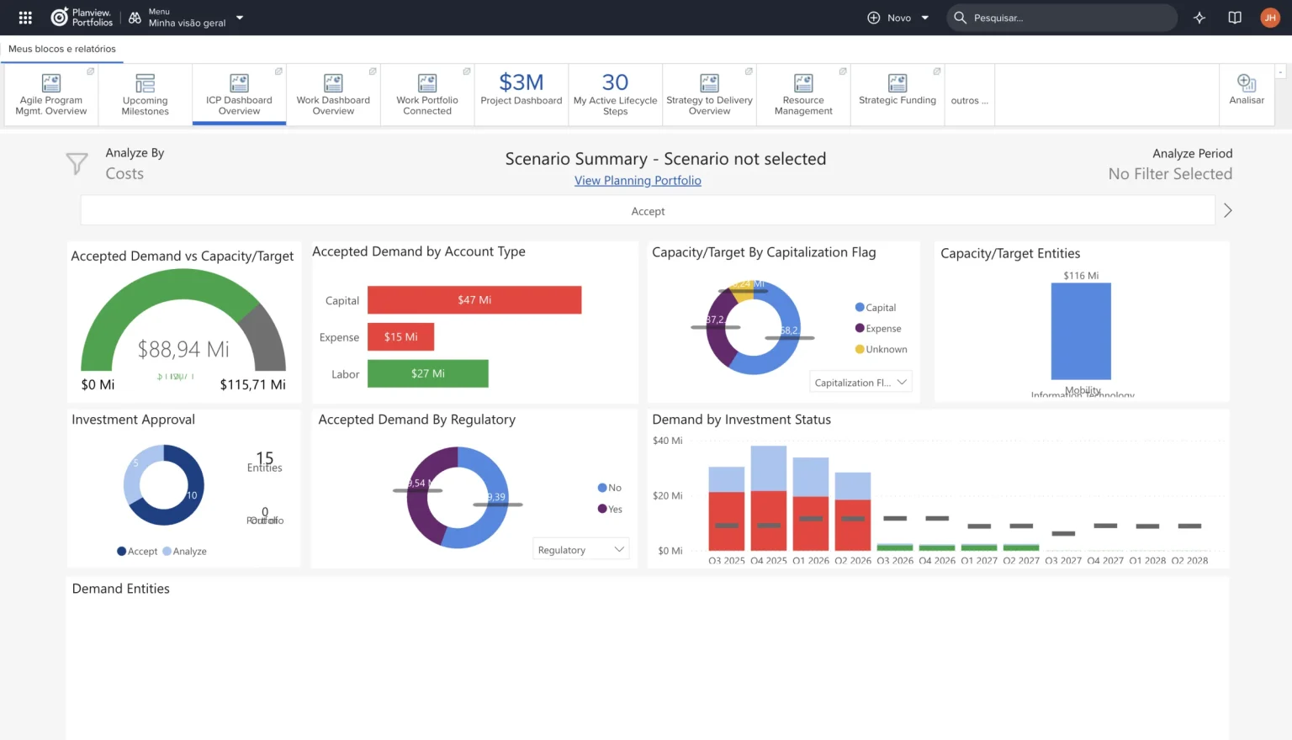Toggle the Accept legend entry in Investment Approval
Image resolution: width=1292 pixels, height=740 pixels.
[137, 552]
